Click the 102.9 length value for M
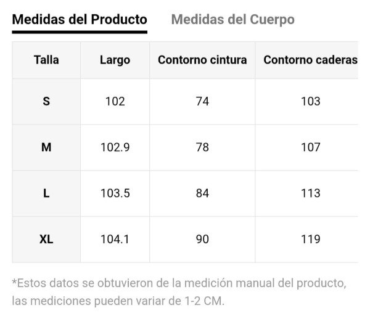Viewport: 370px width, 321px height. pyautogui.click(x=115, y=147)
